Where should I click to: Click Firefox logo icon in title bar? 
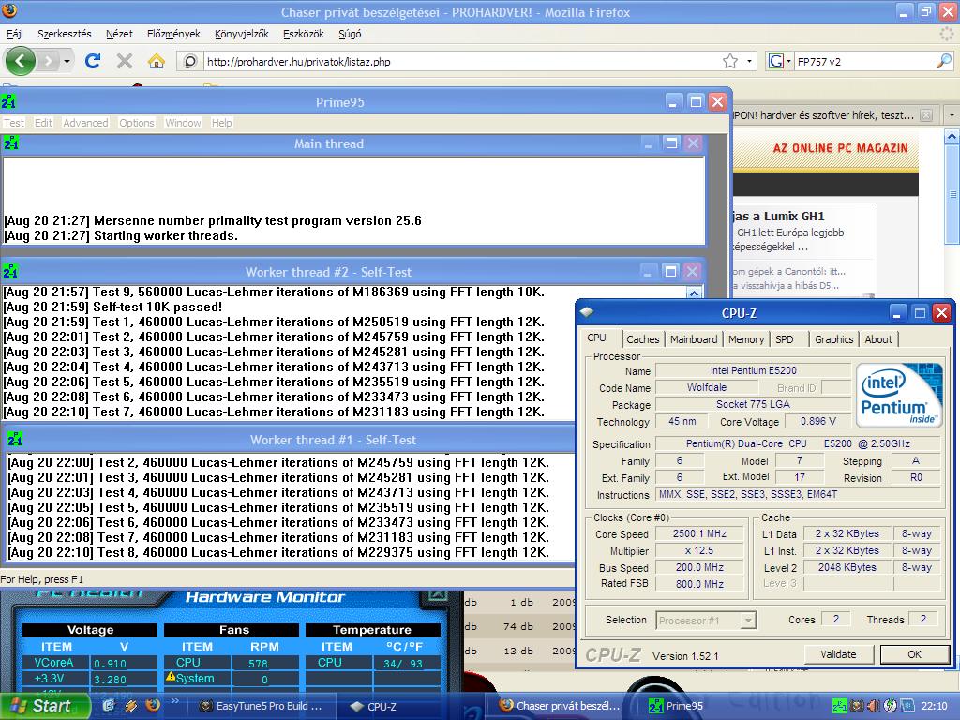click(x=9, y=10)
